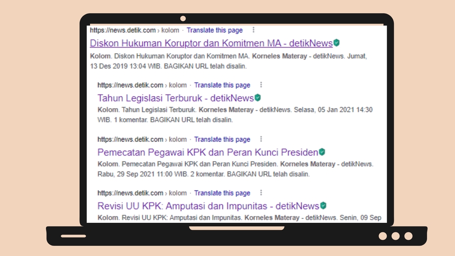Click green shield badge beside 'Diskon Hukuman Koruptor' title

(337, 43)
